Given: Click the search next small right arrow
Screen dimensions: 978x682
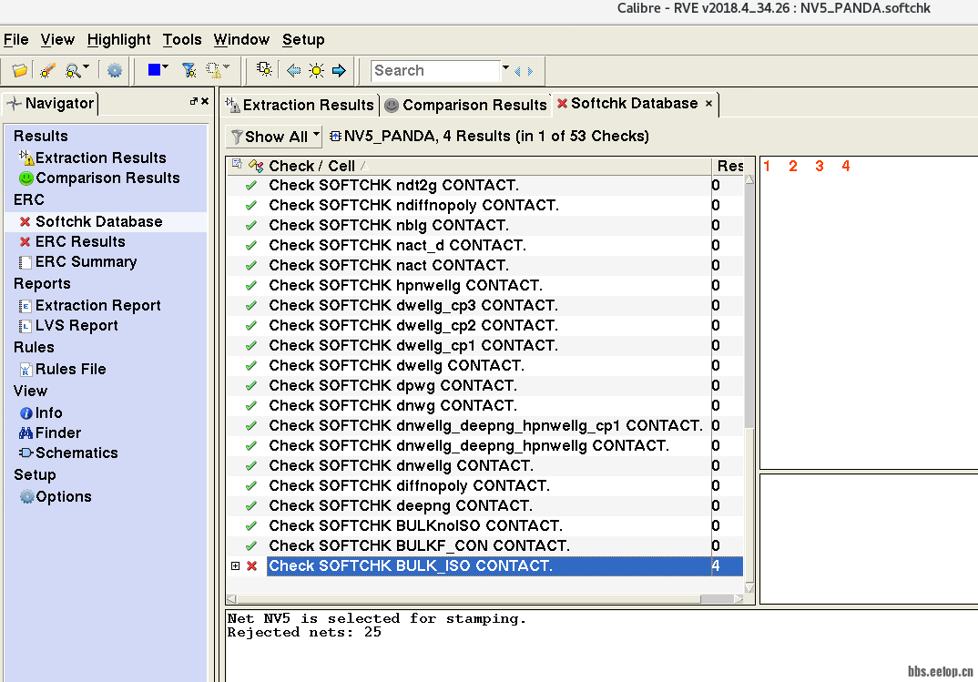Looking at the screenshot, I should click(530, 72).
